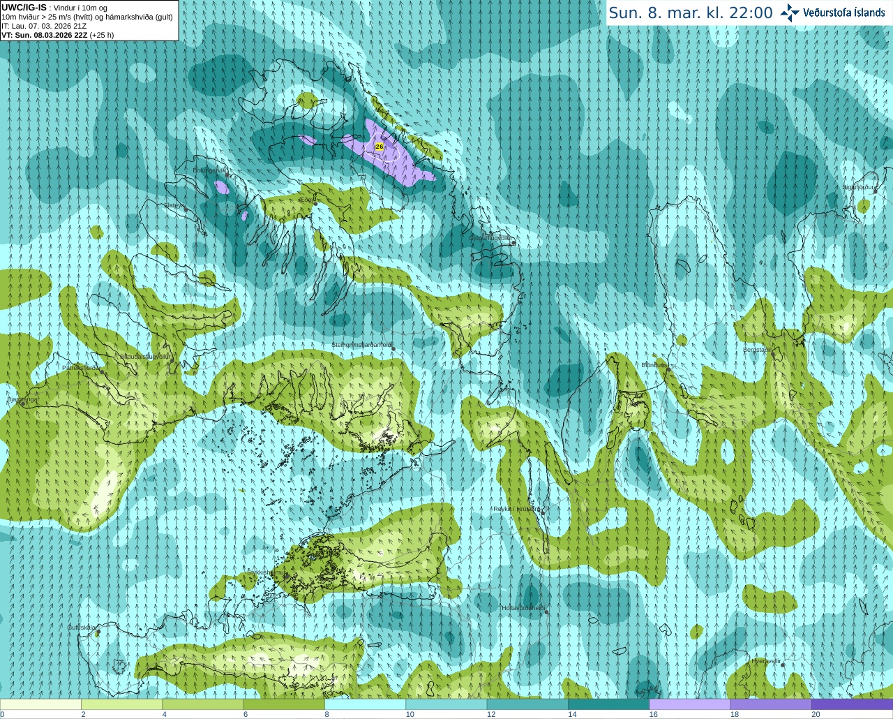This screenshot has height=719, width=893.
Task: Select the Bolungarvík station dot
Action: 227,175
